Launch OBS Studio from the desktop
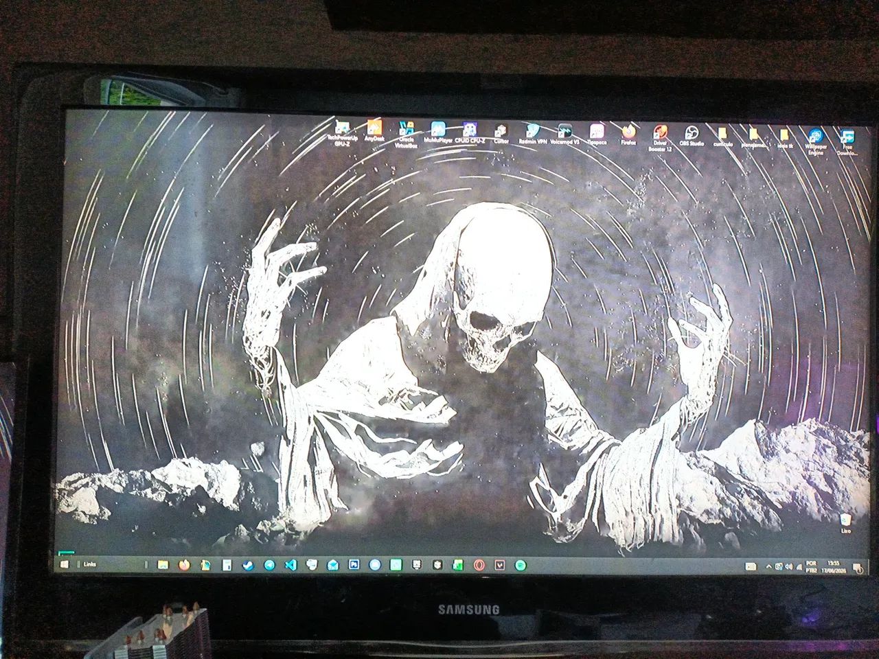The image size is (879, 659). [692, 136]
